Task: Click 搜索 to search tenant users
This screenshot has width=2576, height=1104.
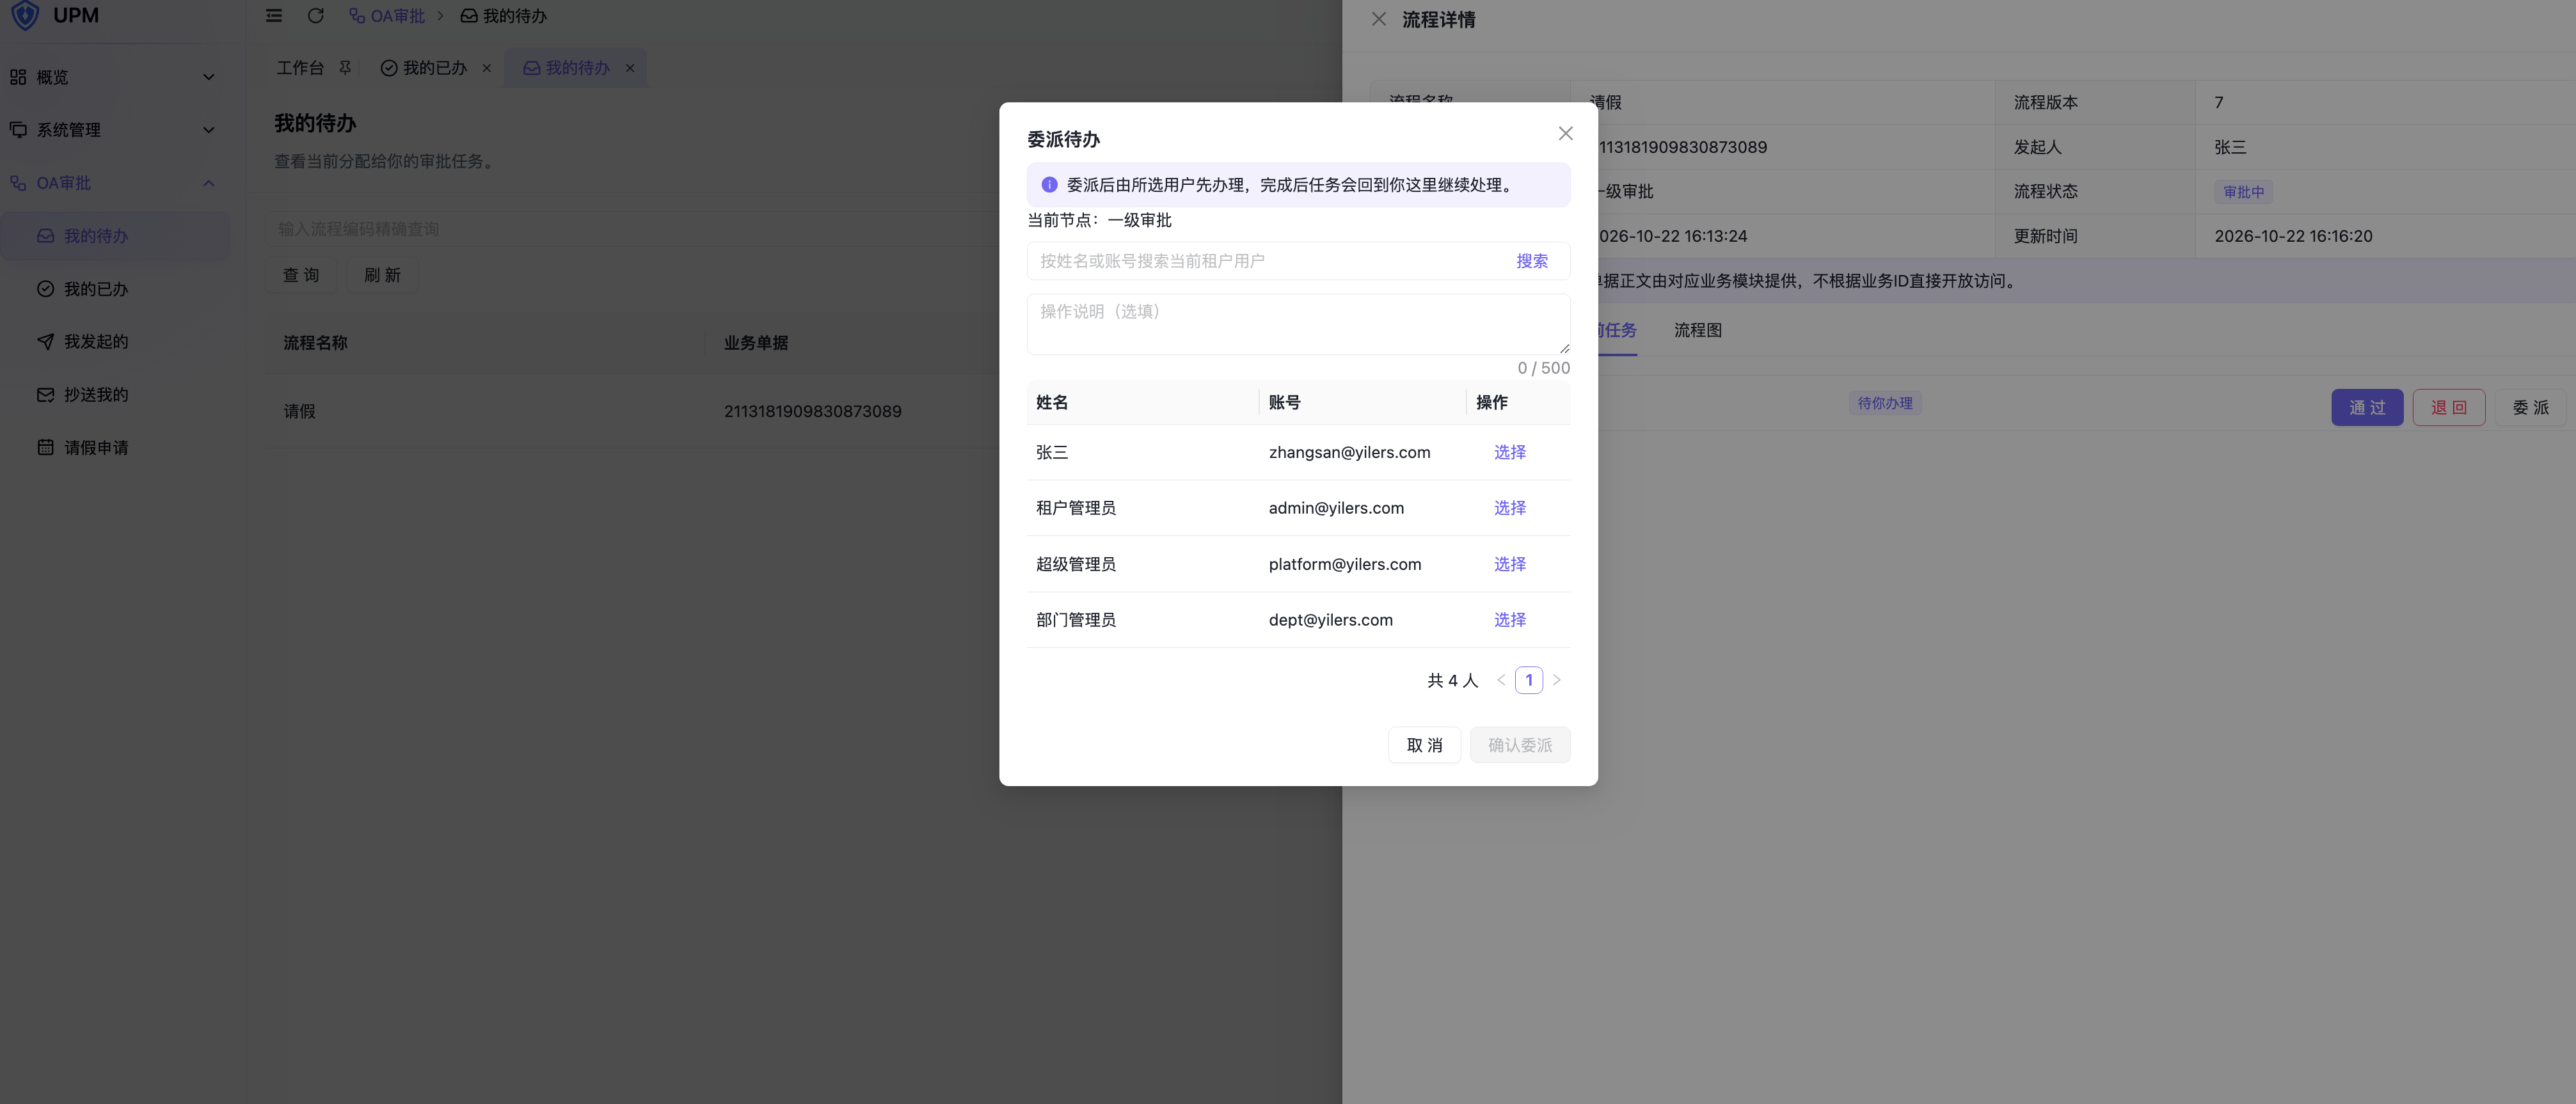Action: point(1531,261)
